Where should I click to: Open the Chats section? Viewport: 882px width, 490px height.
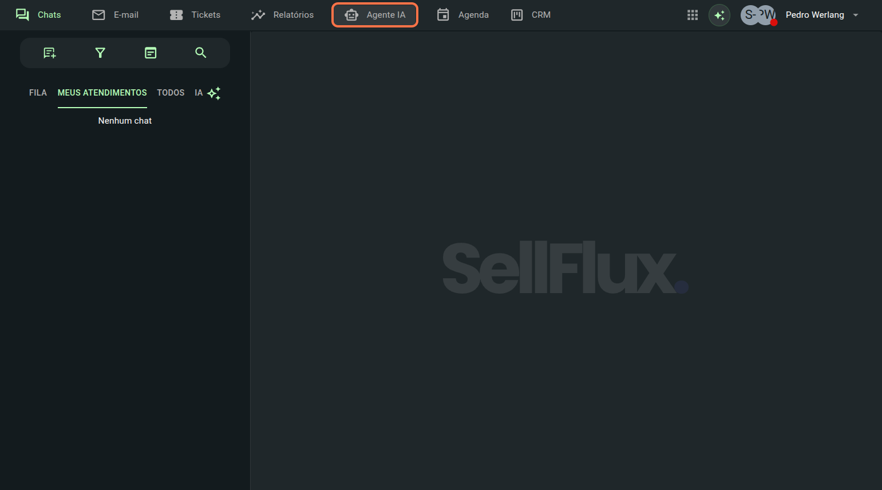pos(38,15)
